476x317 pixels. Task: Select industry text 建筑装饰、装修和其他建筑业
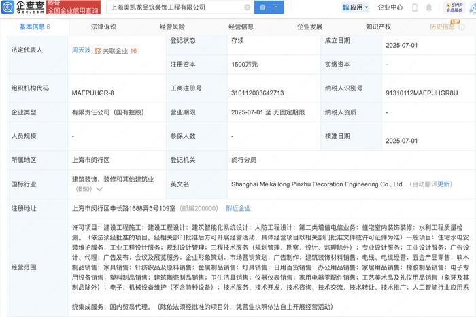tap(113, 179)
